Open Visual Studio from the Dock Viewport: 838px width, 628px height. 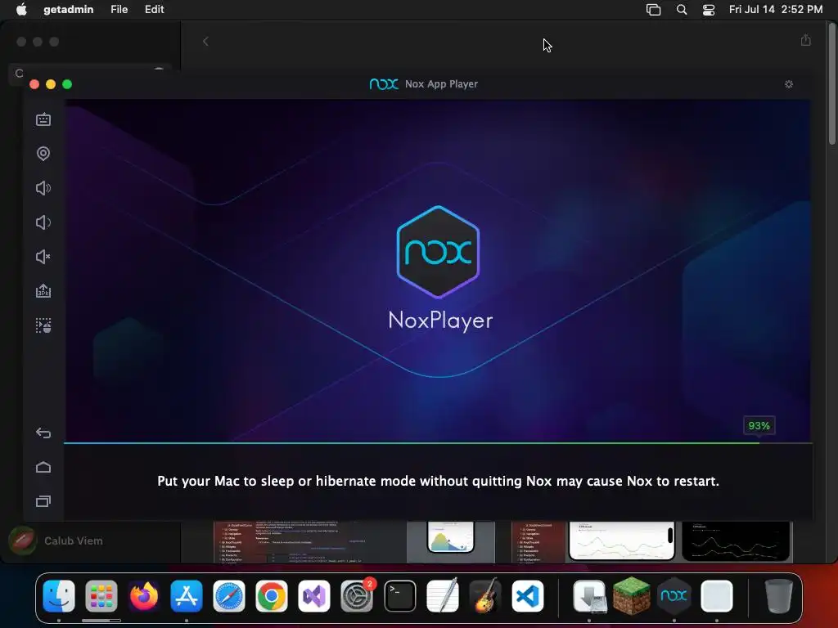click(x=314, y=595)
